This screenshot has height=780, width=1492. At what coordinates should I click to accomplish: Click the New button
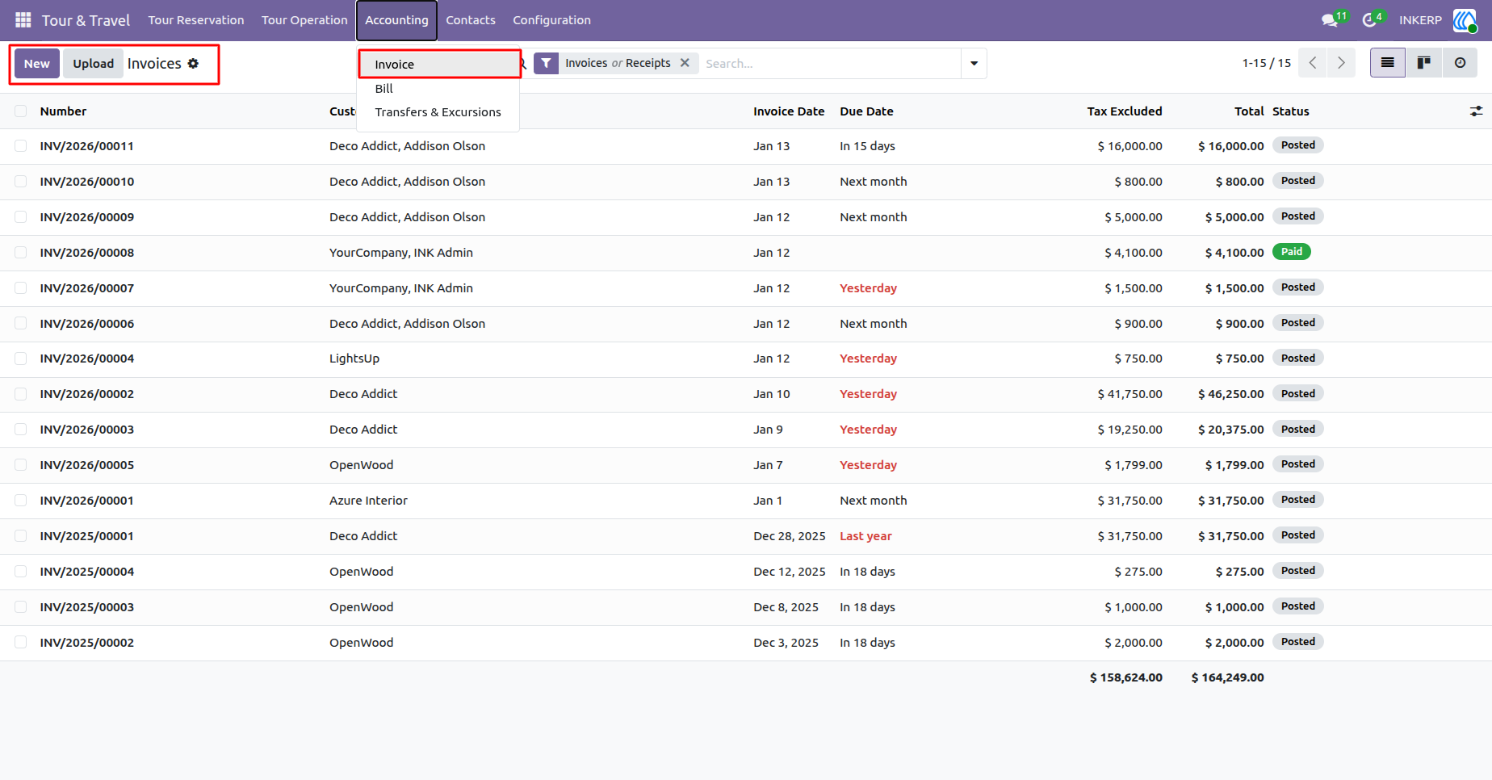(x=37, y=64)
